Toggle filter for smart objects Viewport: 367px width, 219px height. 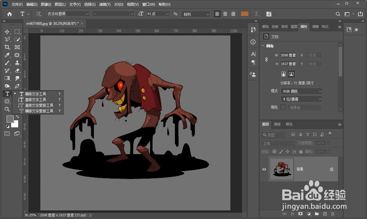pyautogui.click(x=322, y=135)
